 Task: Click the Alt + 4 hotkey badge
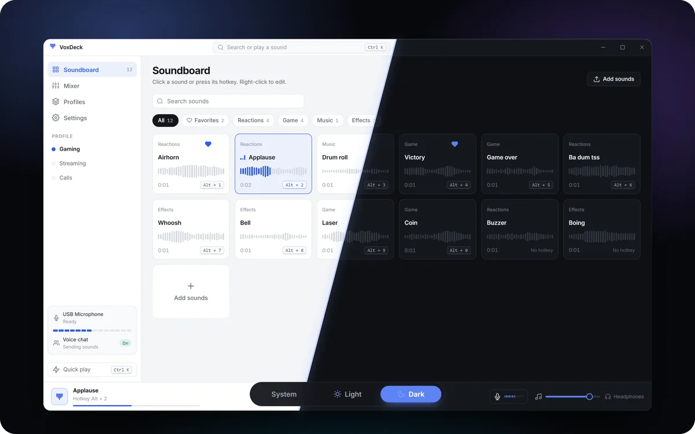tap(459, 185)
